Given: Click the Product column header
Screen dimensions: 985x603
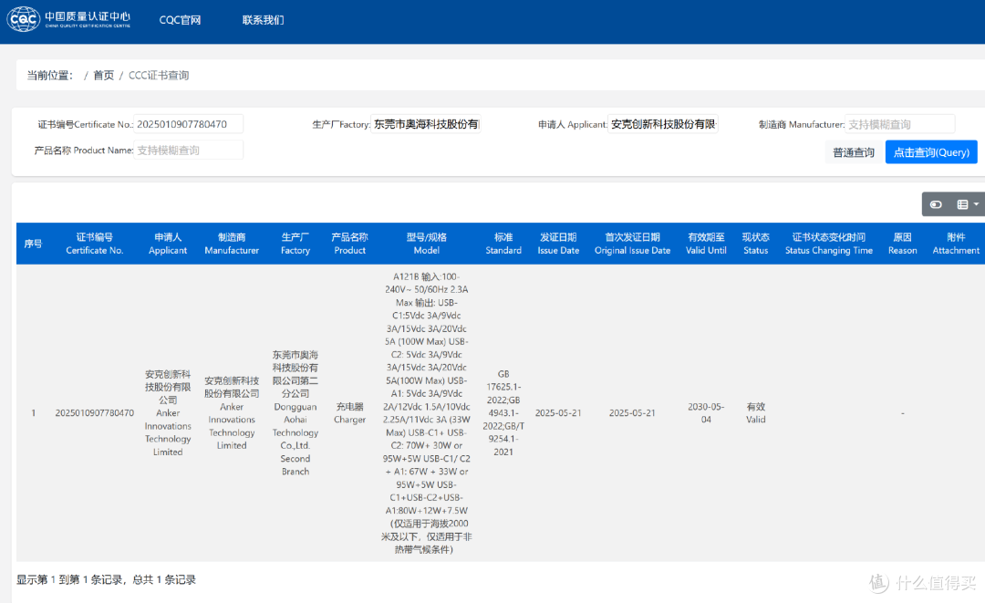Looking at the screenshot, I should click(x=350, y=244).
